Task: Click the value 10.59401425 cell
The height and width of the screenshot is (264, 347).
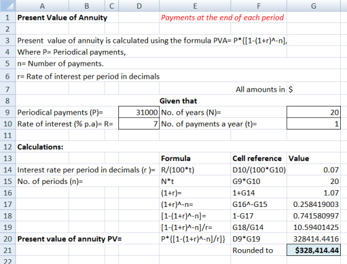Action: (x=314, y=227)
